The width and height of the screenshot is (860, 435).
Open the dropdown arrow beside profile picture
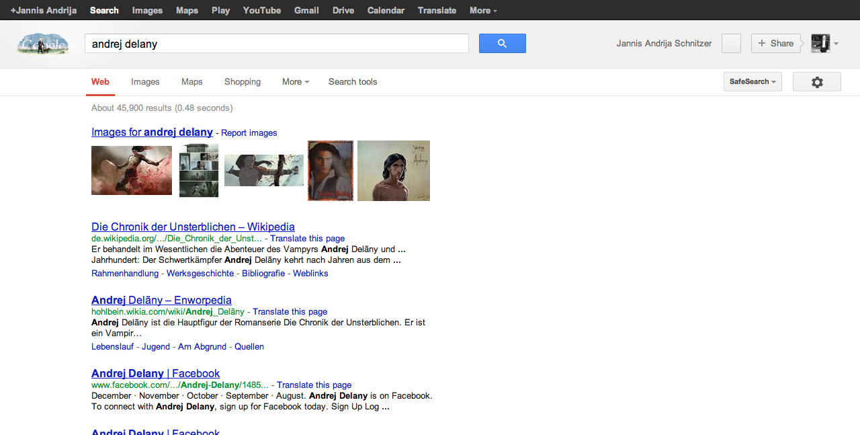pyautogui.click(x=836, y=44)
